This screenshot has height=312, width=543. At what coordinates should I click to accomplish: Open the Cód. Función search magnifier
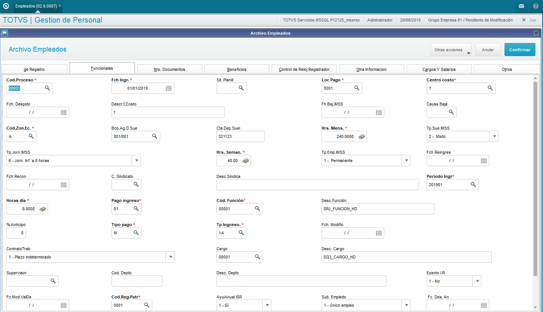[257, 208]
